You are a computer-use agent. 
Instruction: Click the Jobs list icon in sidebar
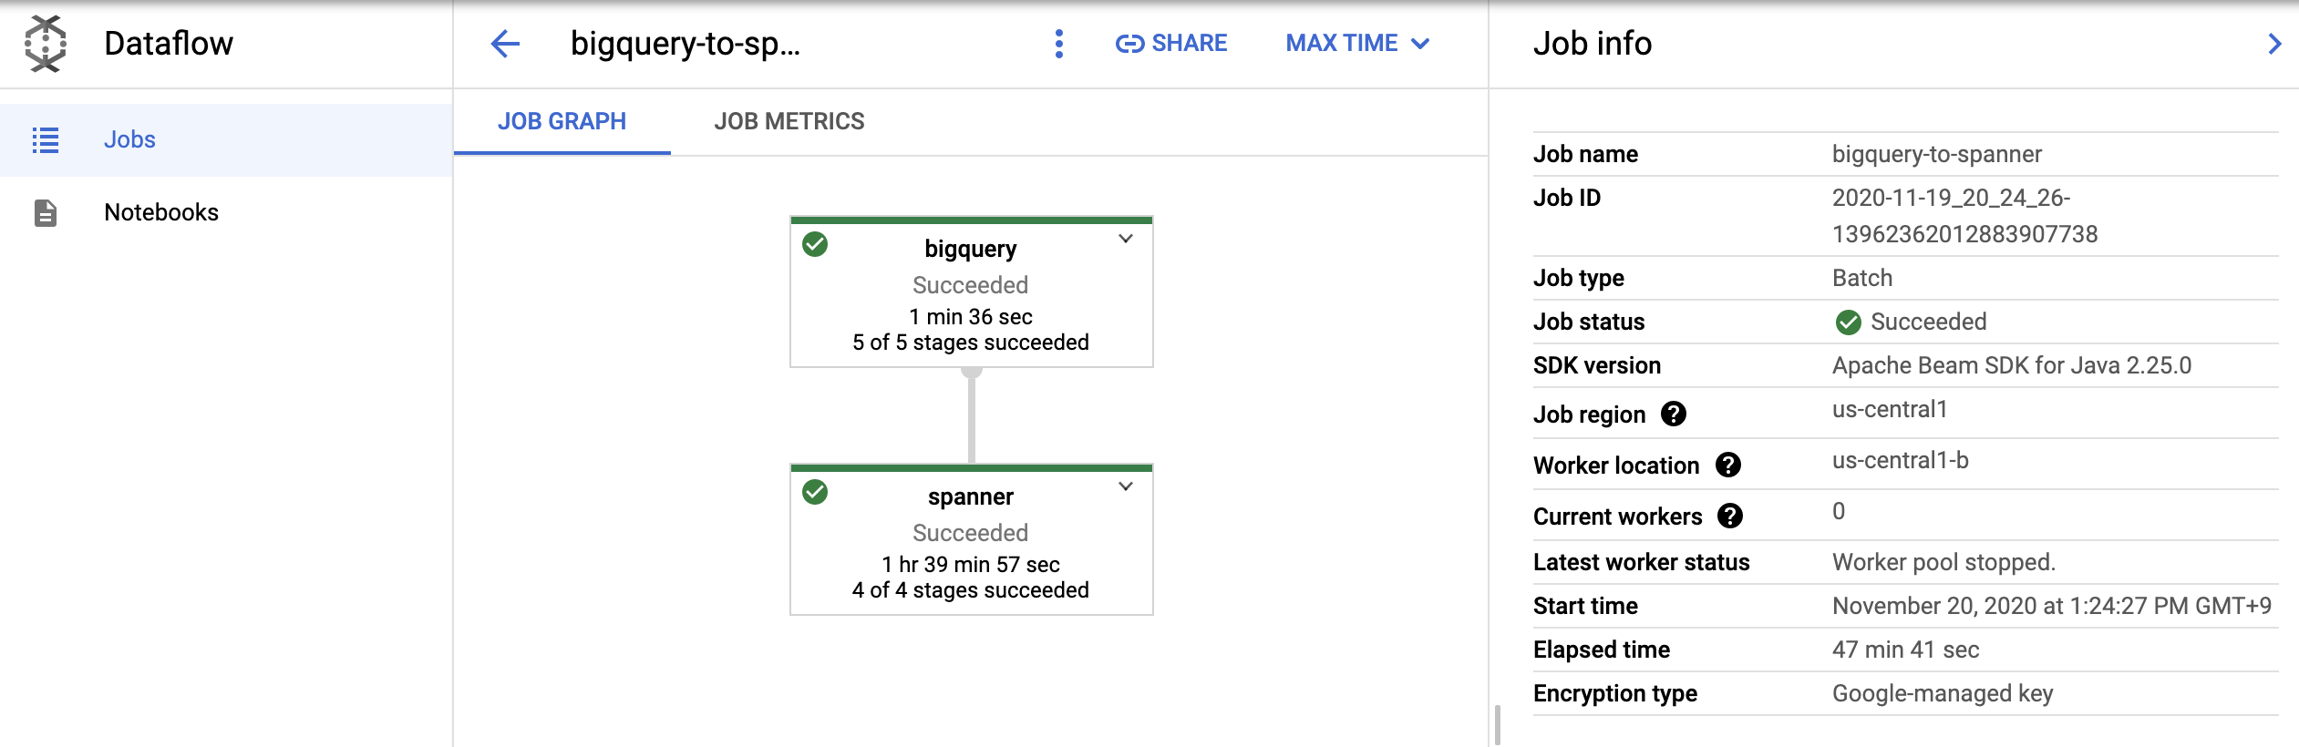coord(46,139)
